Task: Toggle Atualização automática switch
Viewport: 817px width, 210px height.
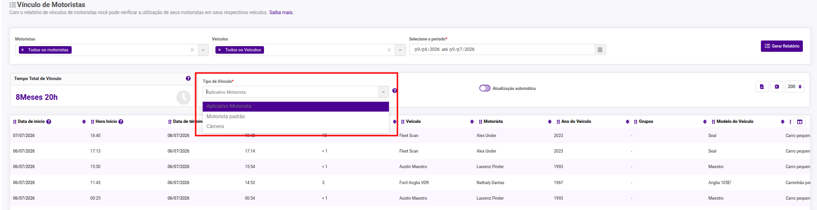Action: [x=485, y=88]
